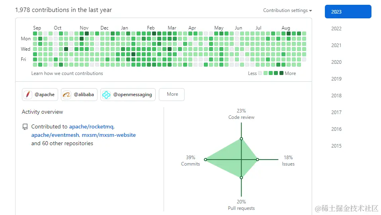381x215 pixels.
Task: Click the Commits point on radar chart
Action: coord(205,160)
